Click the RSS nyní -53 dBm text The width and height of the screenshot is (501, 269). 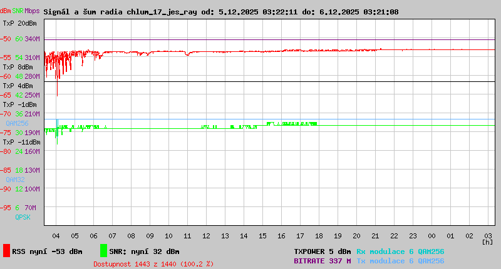(48, 251)
